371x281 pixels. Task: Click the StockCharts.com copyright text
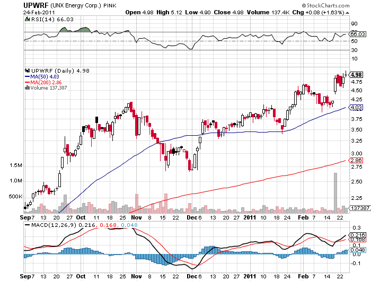(x=325, y=5)
